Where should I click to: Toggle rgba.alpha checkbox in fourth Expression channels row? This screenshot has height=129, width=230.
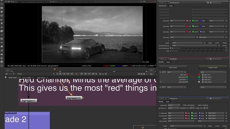(x=197, y=37)
